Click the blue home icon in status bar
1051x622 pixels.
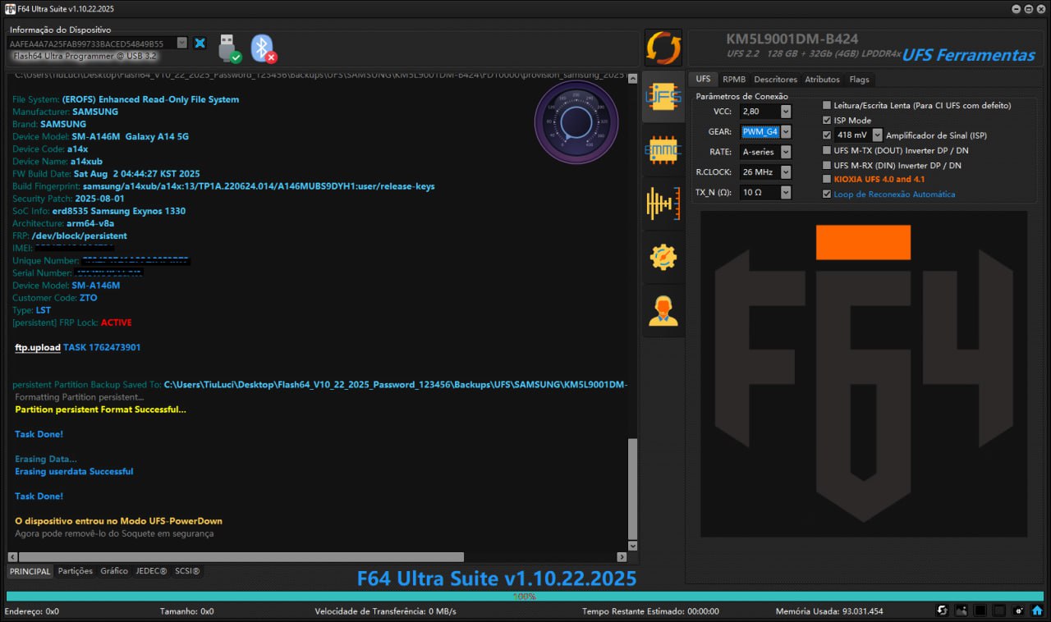(x=1038, y=611)
